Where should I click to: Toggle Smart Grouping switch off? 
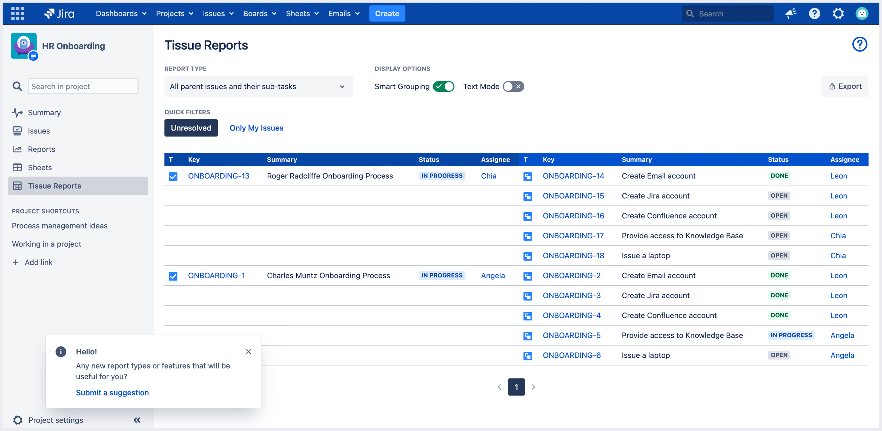point(443,86)
